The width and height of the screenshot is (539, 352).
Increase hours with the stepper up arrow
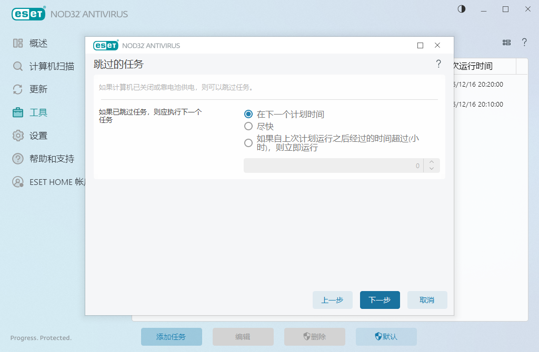click(x=432, y=162)
